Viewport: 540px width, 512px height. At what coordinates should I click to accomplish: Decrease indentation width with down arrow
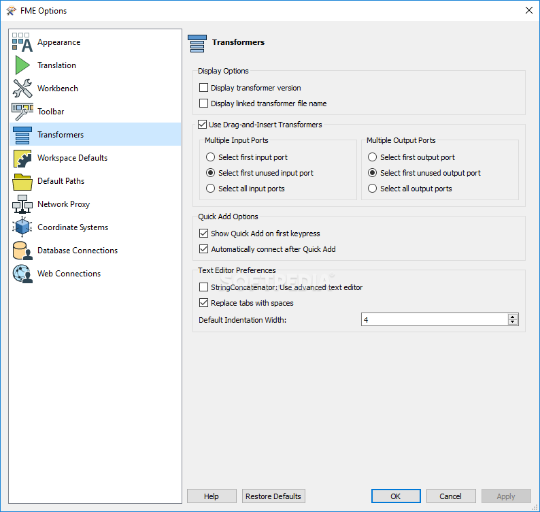point(512,322)
